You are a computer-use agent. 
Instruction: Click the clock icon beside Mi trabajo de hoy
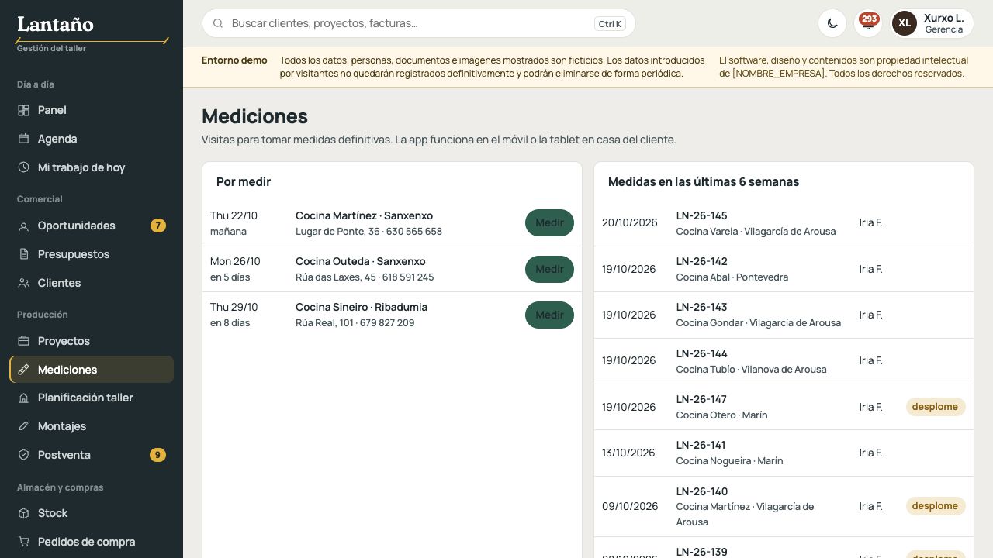[23, 167]
